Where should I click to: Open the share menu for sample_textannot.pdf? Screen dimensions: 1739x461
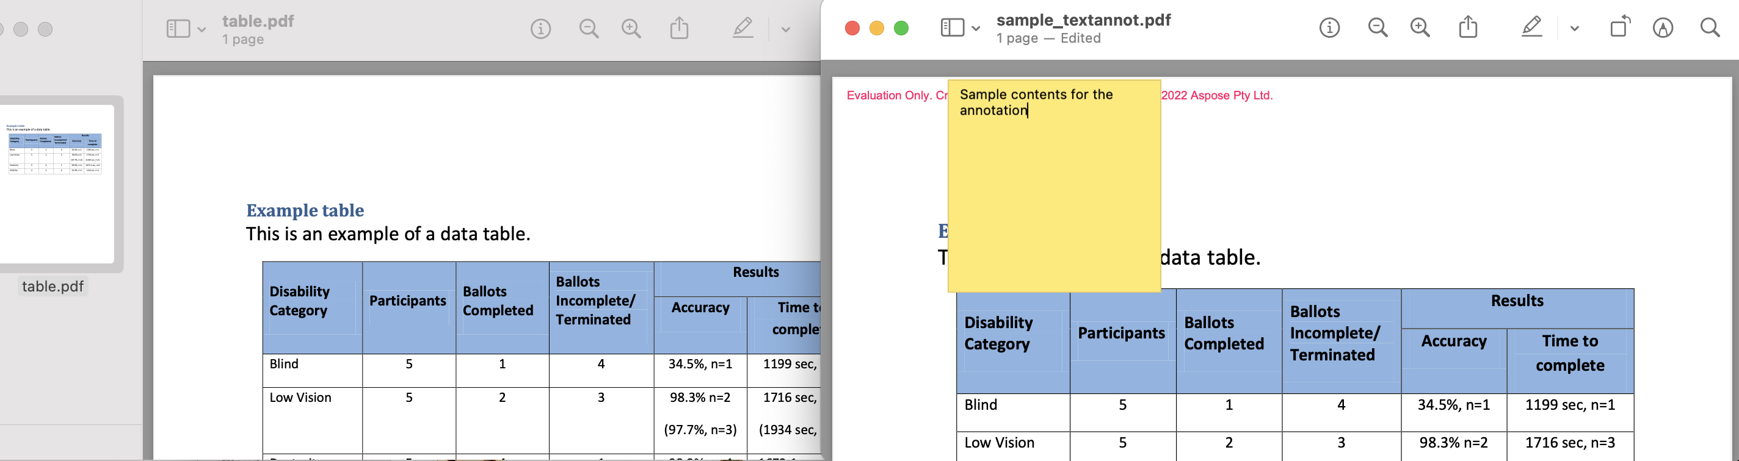tap(1469, 27)
